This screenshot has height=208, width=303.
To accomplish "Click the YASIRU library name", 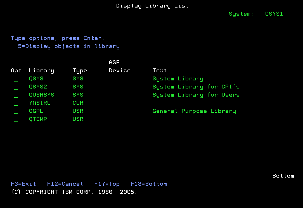I will coord(40,103).
